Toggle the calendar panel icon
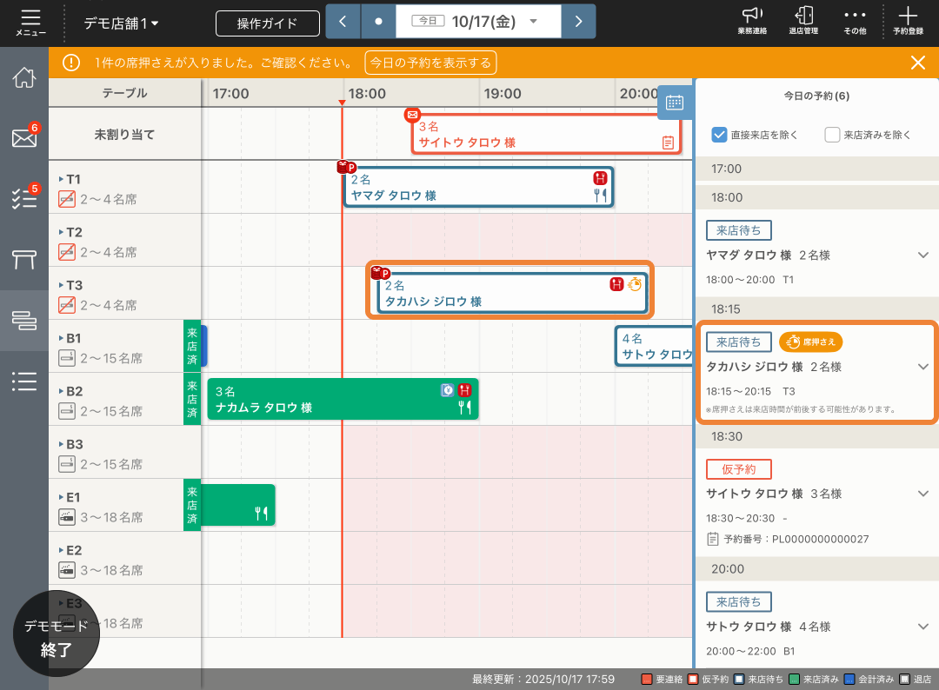This screenshot has height=690, width=939. click(x=675, y=102)
